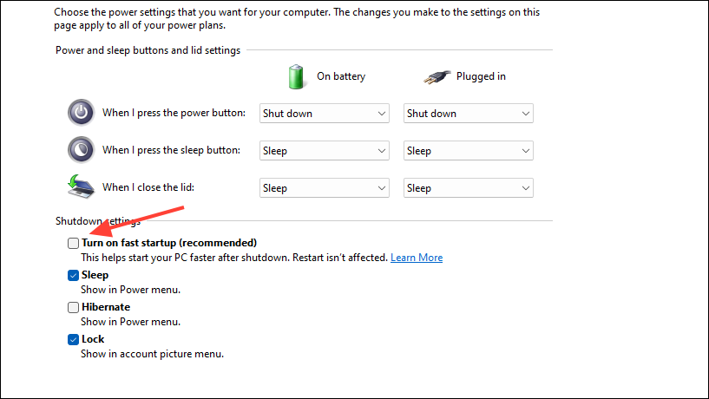Open the Learn More link
Image resolution: width=709 pixels, height=399 pixels.
tap(417, 258)
